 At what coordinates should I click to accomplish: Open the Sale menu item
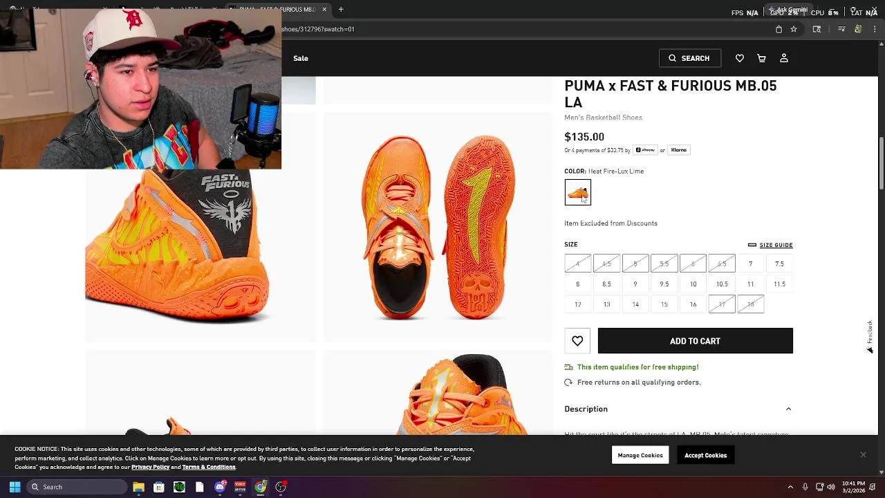[x=301, y=58]
